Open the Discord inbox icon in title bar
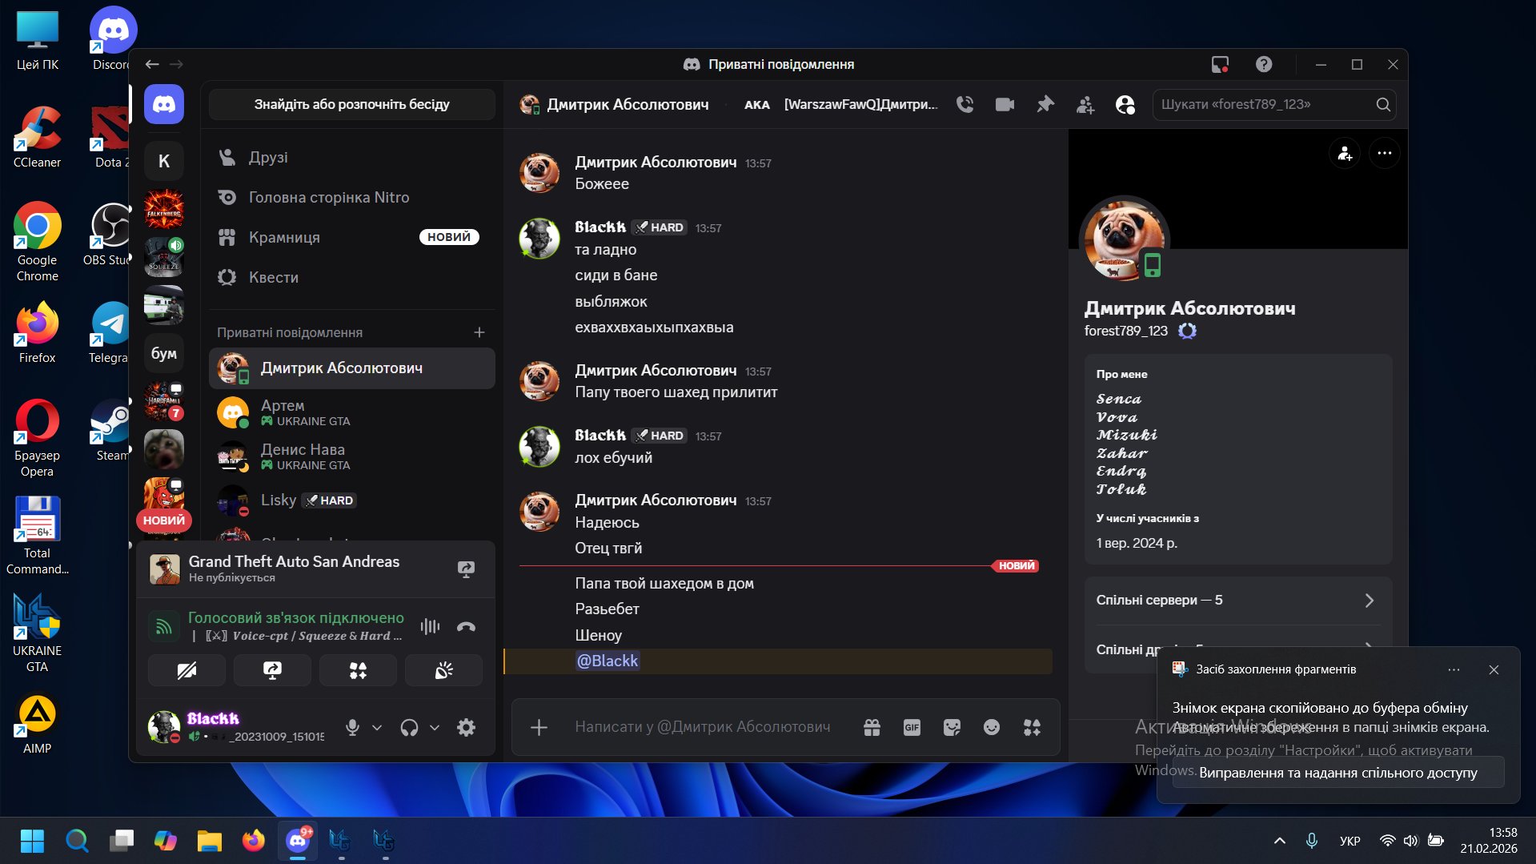 point(1220,64)
